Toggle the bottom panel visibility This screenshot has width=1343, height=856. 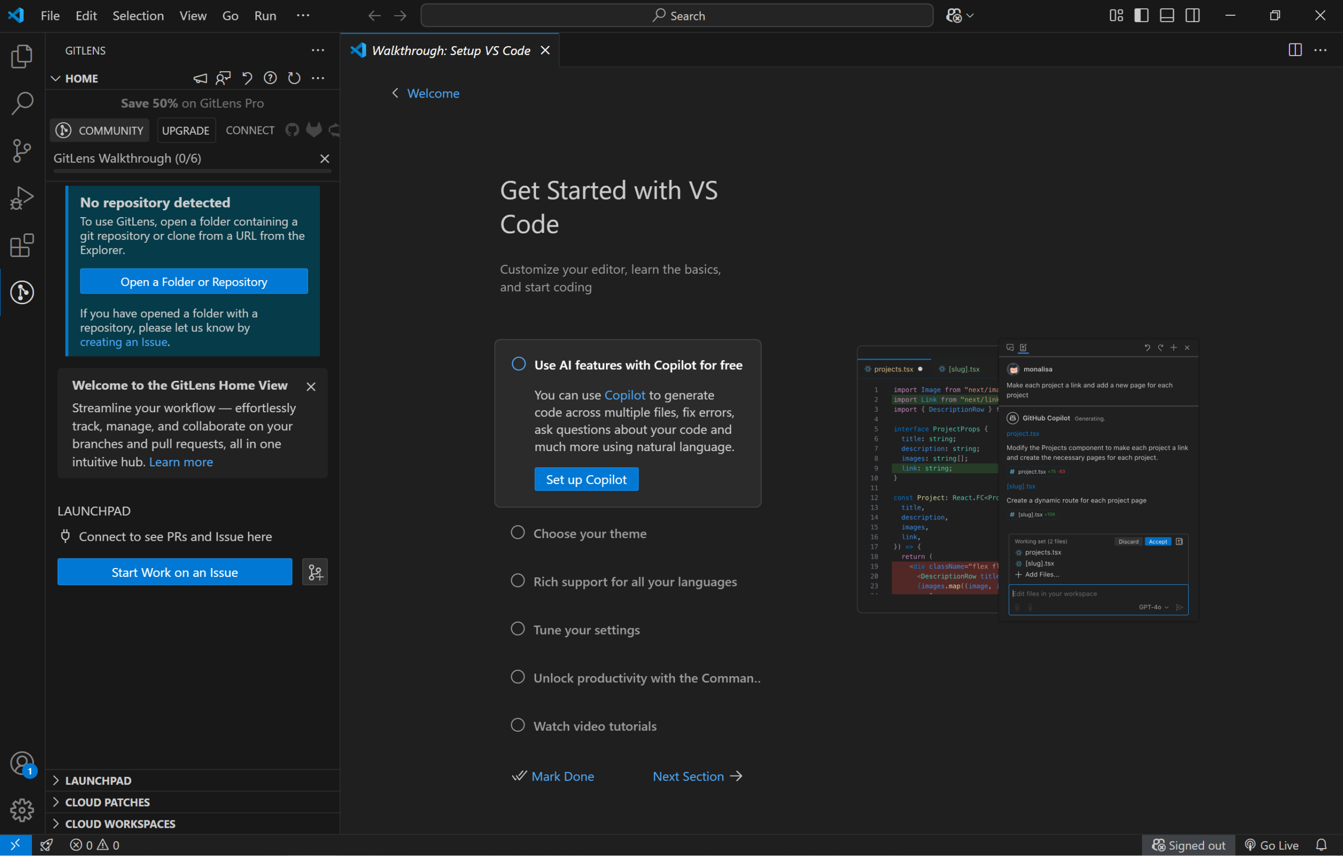click(x=1167, y=16)
